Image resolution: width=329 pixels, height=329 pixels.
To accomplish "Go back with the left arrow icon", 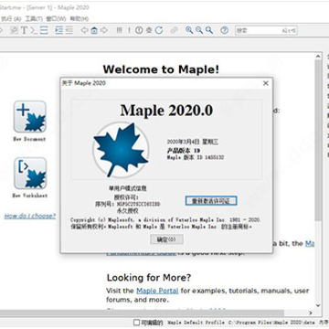I will tap(84, 30).
